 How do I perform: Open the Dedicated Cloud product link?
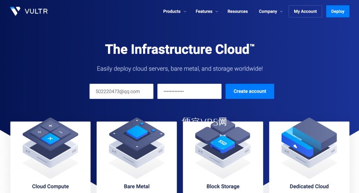[309, 186]
